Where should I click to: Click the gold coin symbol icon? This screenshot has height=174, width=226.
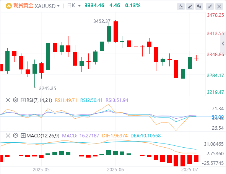point(9,6)
